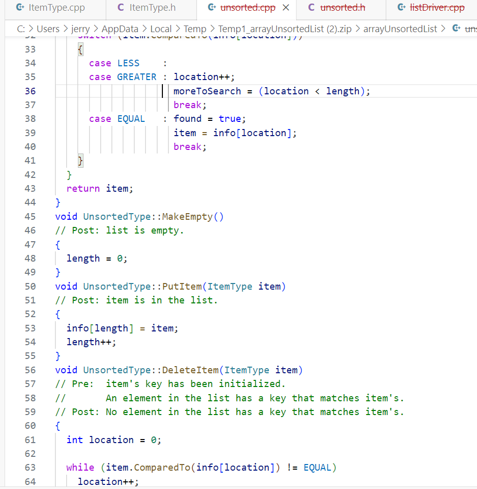Image resolution: width=477 pixels, height=489 pixels.
Task: Click the opening brace on line 33
Action: (80, 49)
